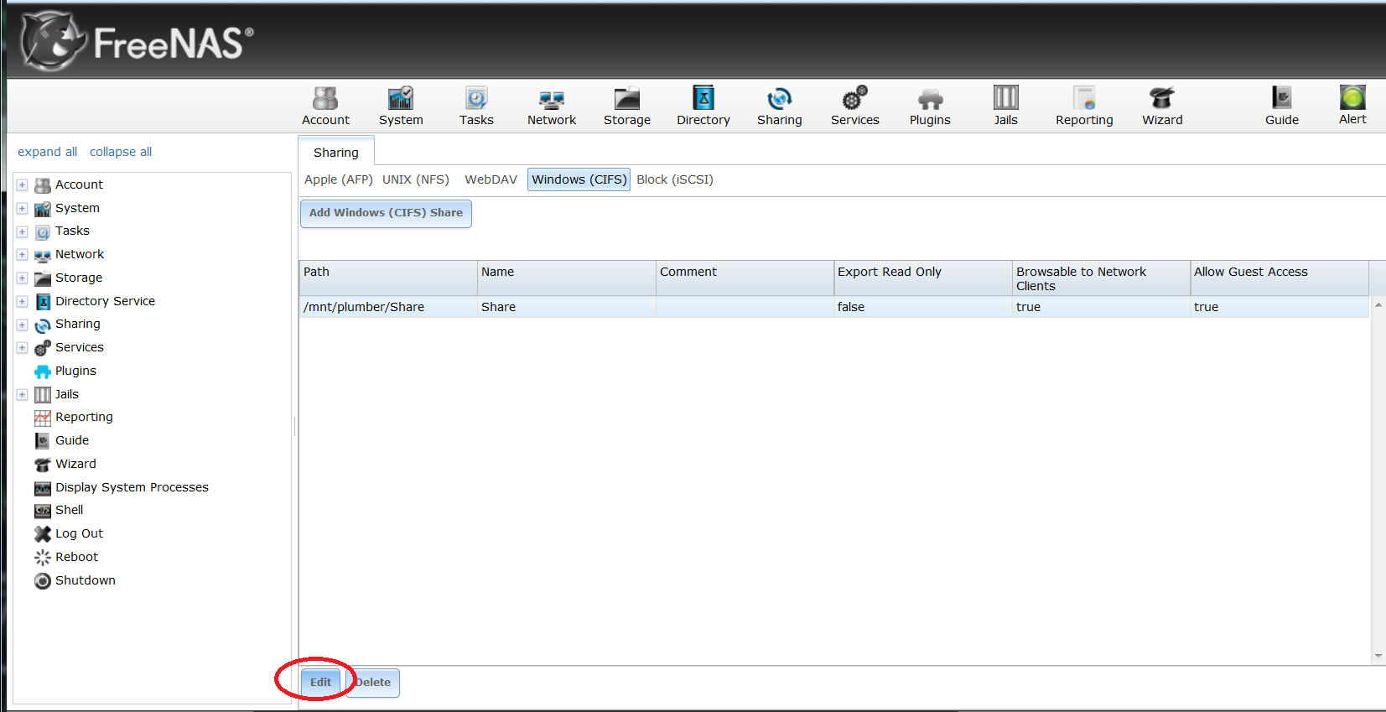Click the Shell icon in sidebar
The image size is (1386, 712).
[43, 511]
